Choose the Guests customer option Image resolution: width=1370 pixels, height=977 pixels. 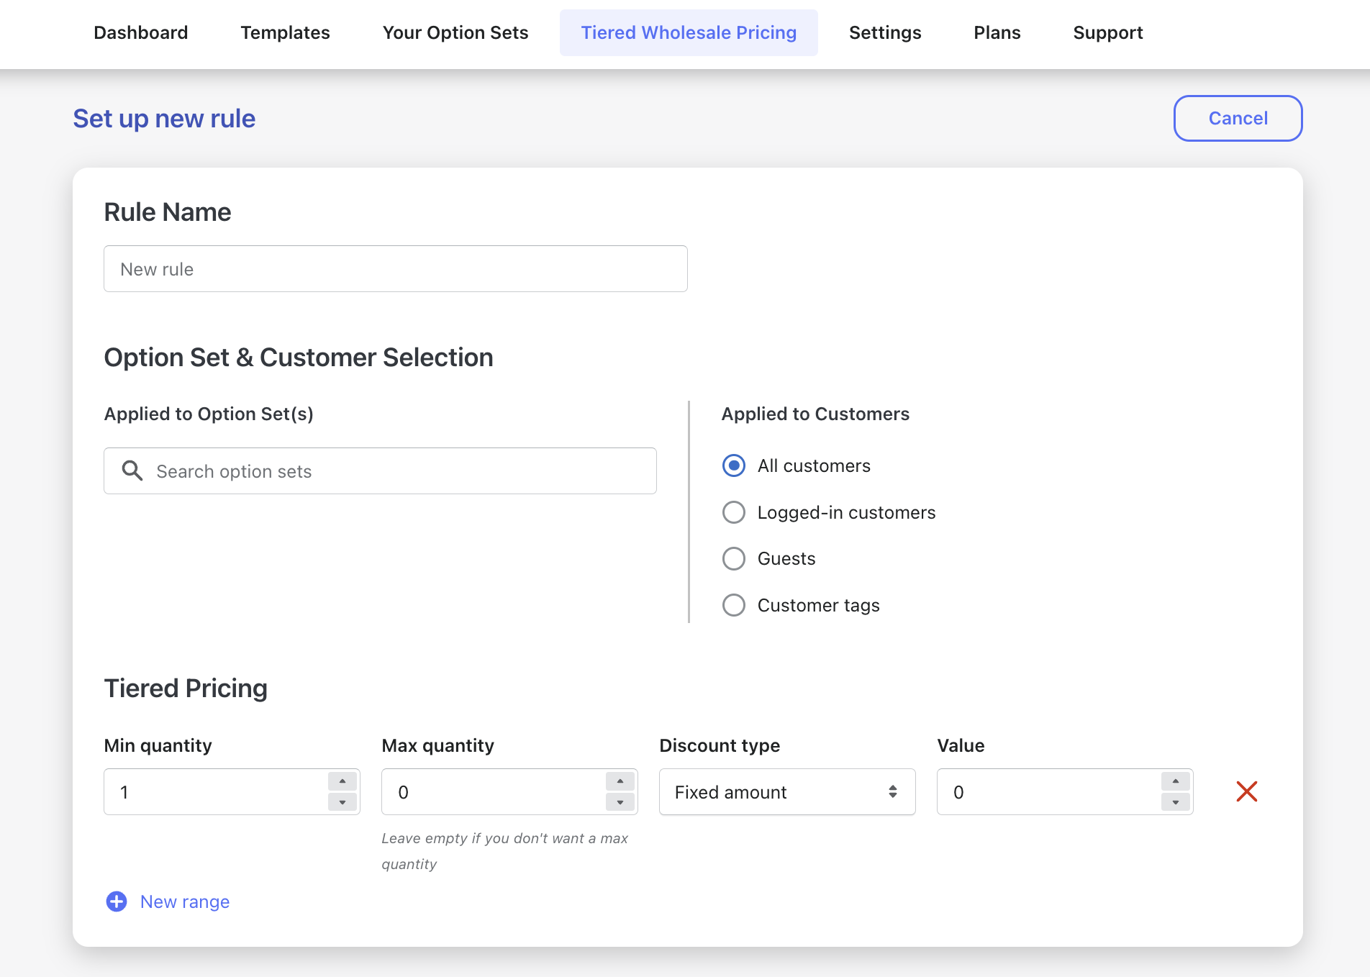click(733, 558)
